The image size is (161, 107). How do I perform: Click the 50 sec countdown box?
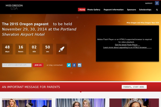(x=47, y=49)
